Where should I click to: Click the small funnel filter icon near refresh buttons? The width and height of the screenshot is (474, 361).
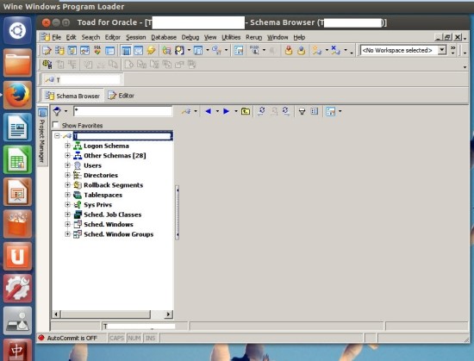(x=302, y=111)
